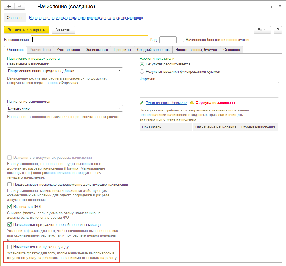Image resolution: width=286 pixels, height=266 pixels.
Task: Select Результат рассчитывается radio button
Action: 142,64
